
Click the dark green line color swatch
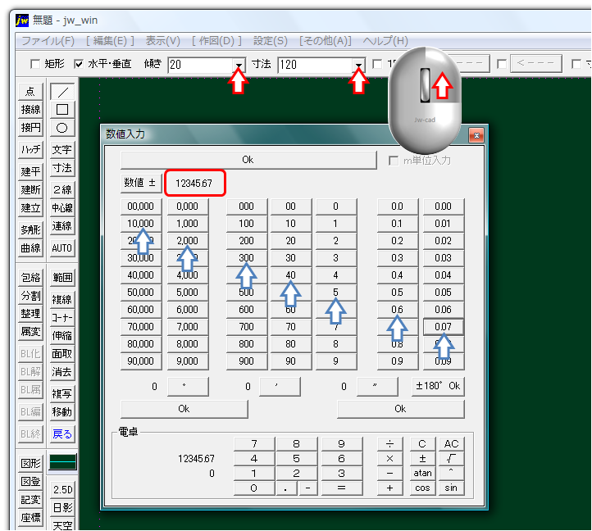tap(62, 462)
